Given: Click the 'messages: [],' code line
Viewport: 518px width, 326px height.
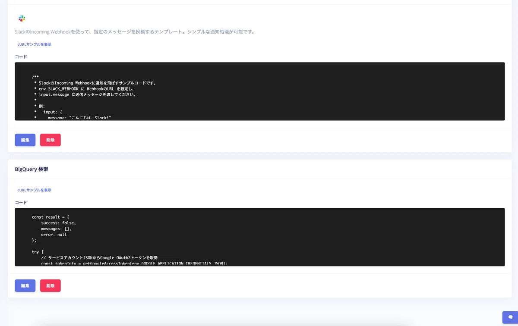Looking at the screenshot, I should pyautogui.click(x=56, y=229).
